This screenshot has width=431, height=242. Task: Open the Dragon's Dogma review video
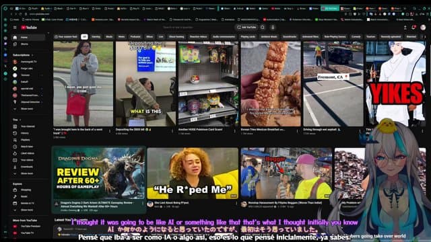pos(99,173)
